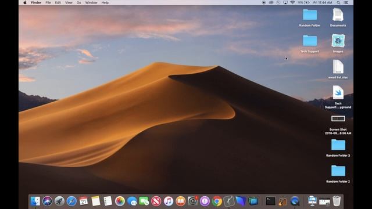Open System Preferences gear in dock

[x=192, y=201]
